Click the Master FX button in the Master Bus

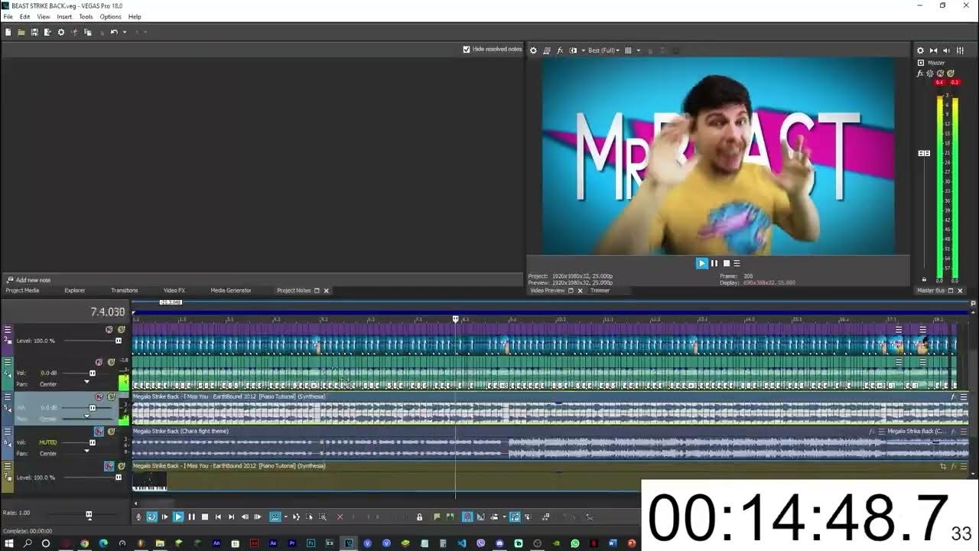921,73
